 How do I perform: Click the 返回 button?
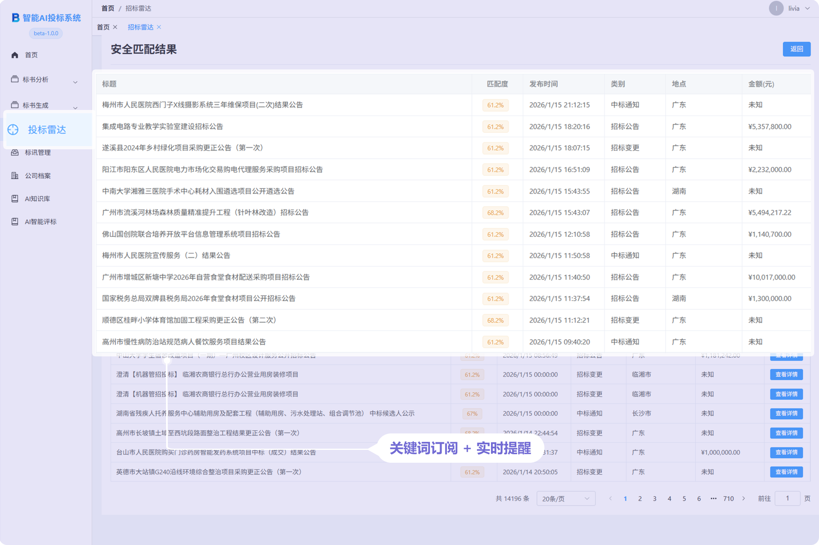pos(797,49)
